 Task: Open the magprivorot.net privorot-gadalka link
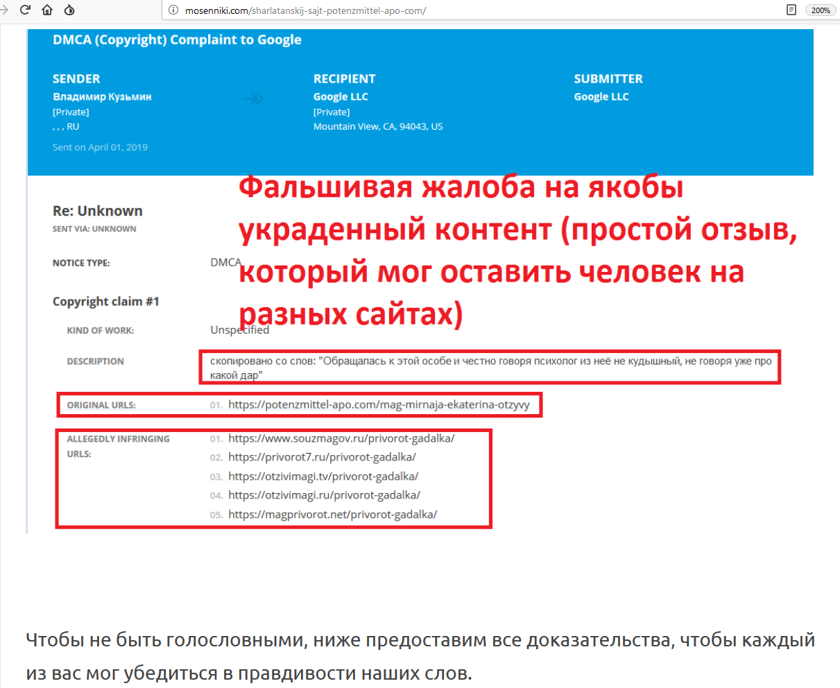click(332, 515)
